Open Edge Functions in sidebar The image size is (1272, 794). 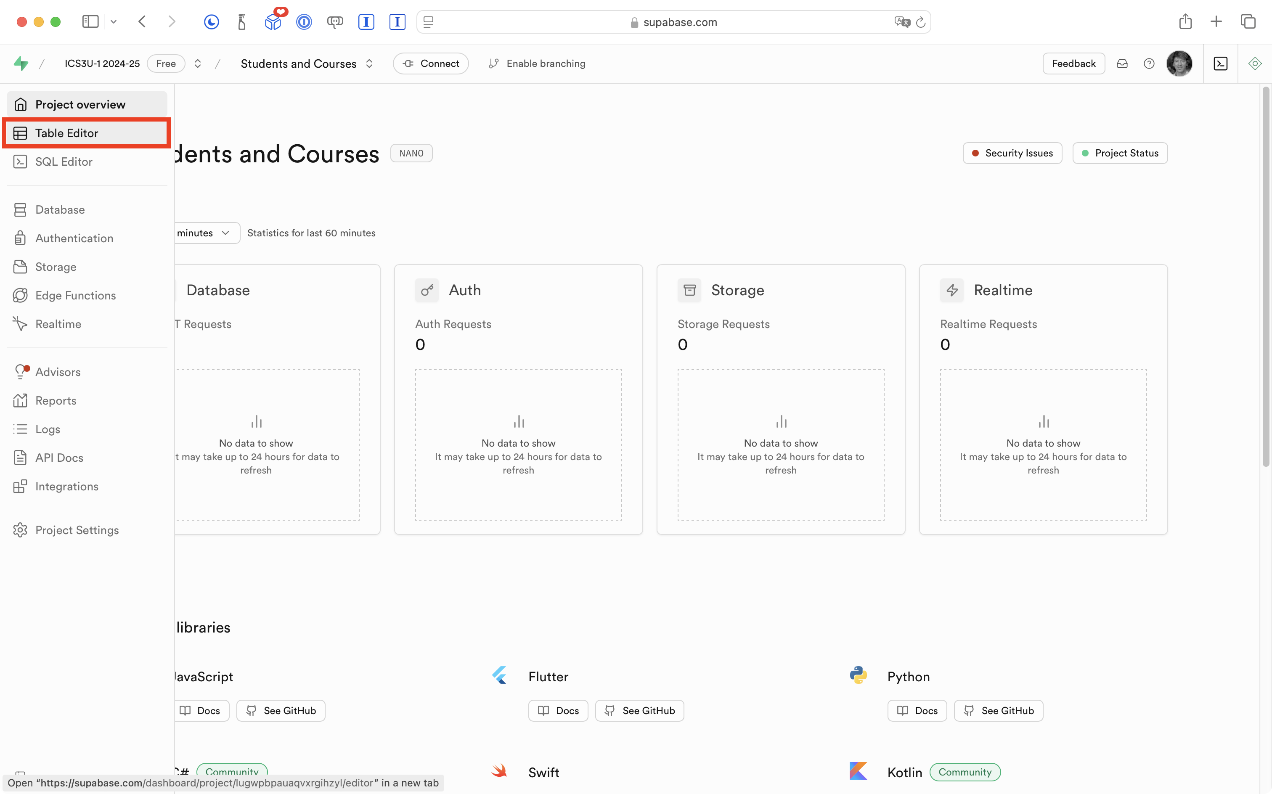click(x=75, y=296)
